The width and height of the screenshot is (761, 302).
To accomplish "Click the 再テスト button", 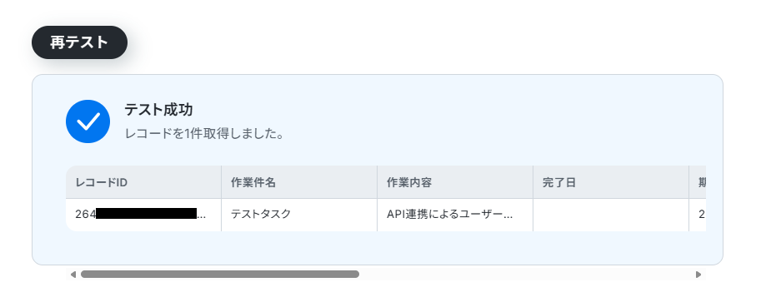I will point(79,42).
